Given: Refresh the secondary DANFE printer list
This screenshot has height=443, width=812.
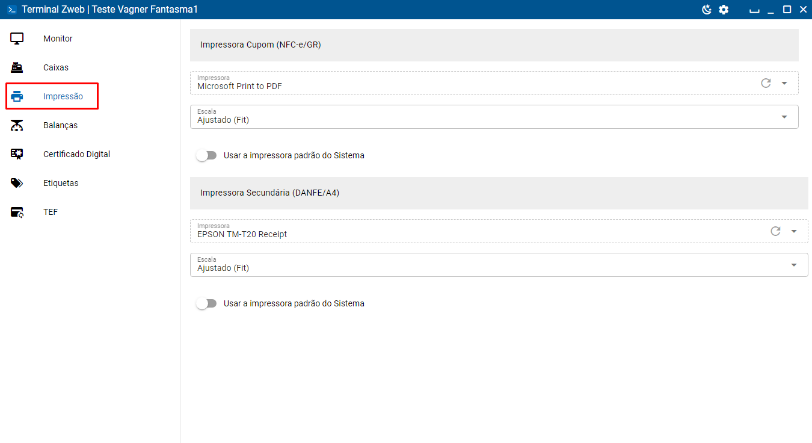Looking at the screenshot, I should click(x=775, y=231).
